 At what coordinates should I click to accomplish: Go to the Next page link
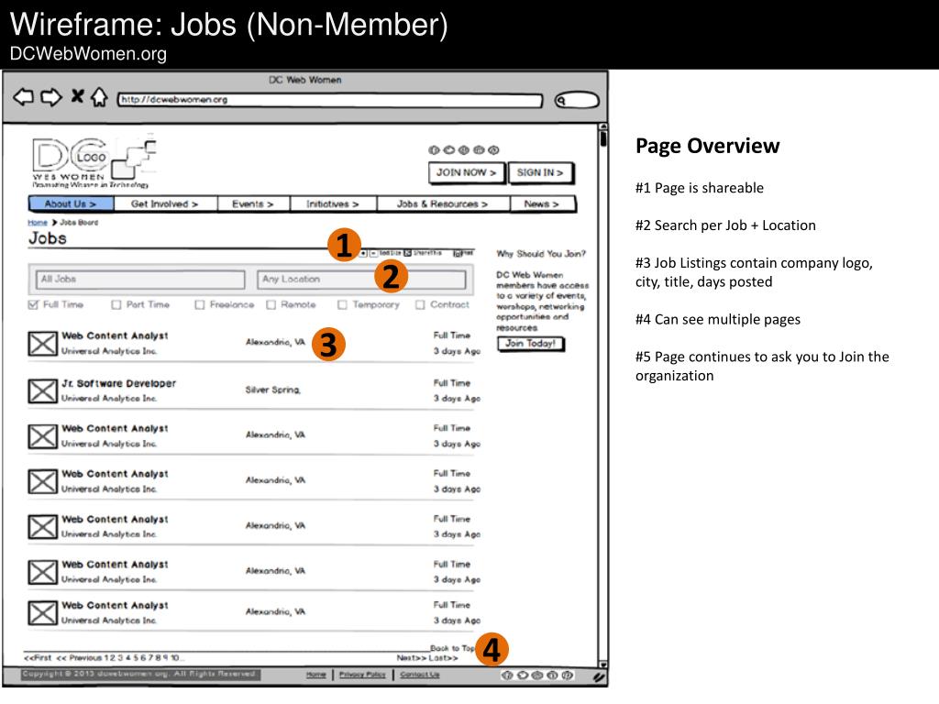412,658
